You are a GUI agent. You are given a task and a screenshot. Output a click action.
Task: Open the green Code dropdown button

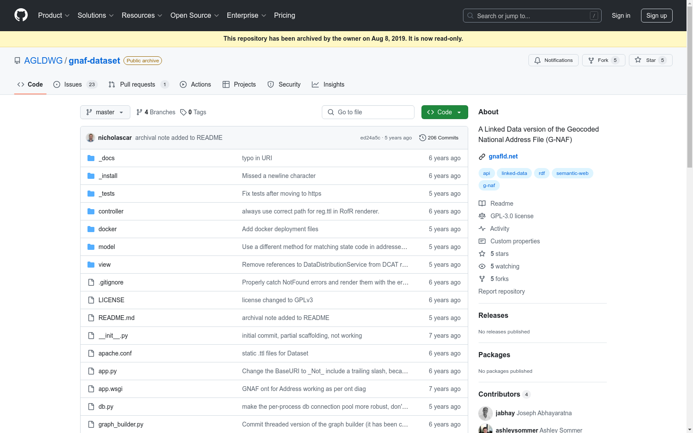[445, 112]
